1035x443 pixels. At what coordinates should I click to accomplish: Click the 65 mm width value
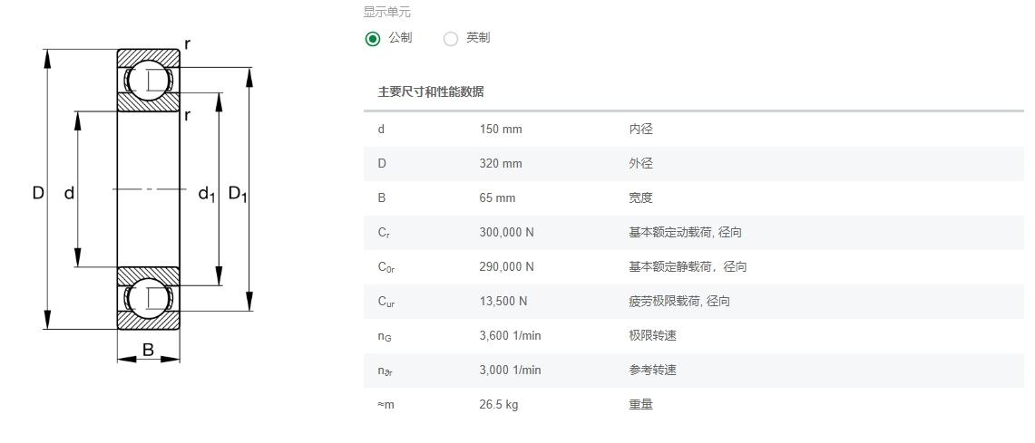pyautogui.click(x=497, y=197)
